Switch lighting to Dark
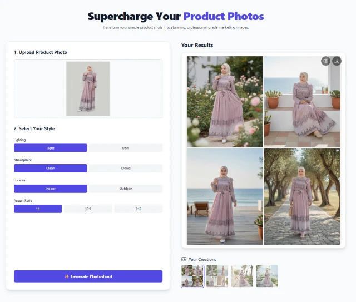Image resolution: width=356 pixels, height=302 pixels. click(x=126, y=148)
